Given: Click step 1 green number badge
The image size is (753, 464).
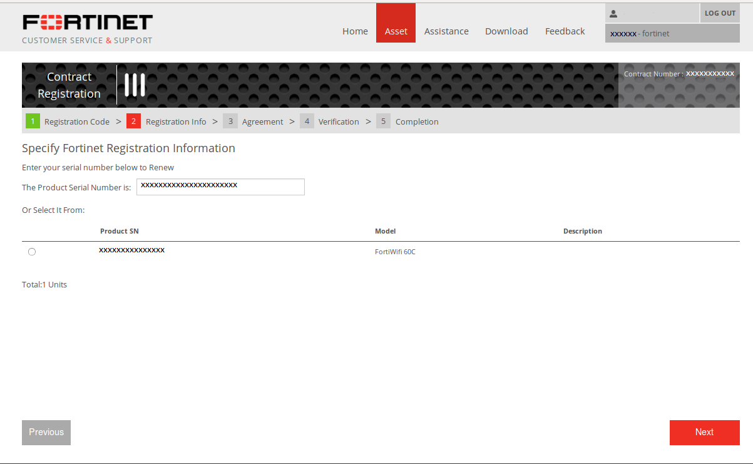Looking at the screenshot, I should 33,121.
